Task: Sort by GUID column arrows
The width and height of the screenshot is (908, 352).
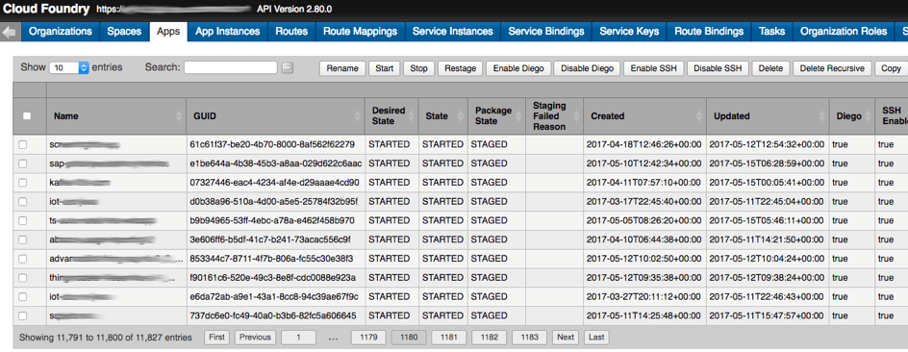Action: coord(357,115)
